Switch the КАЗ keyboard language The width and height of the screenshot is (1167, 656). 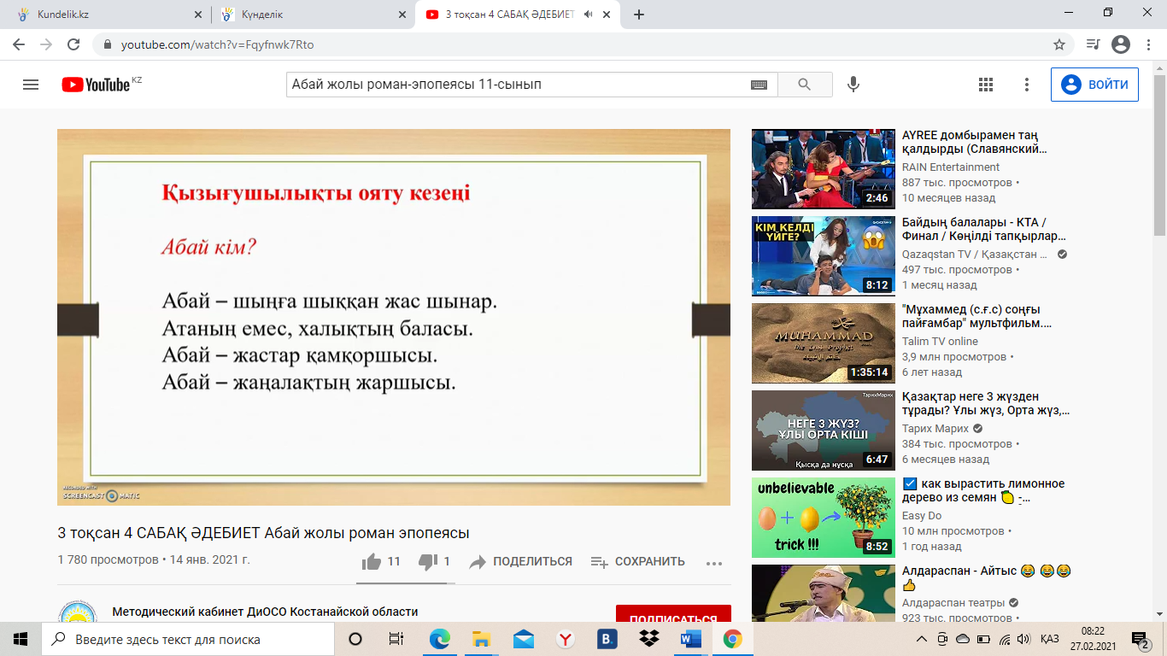[x=1050, y=639]
